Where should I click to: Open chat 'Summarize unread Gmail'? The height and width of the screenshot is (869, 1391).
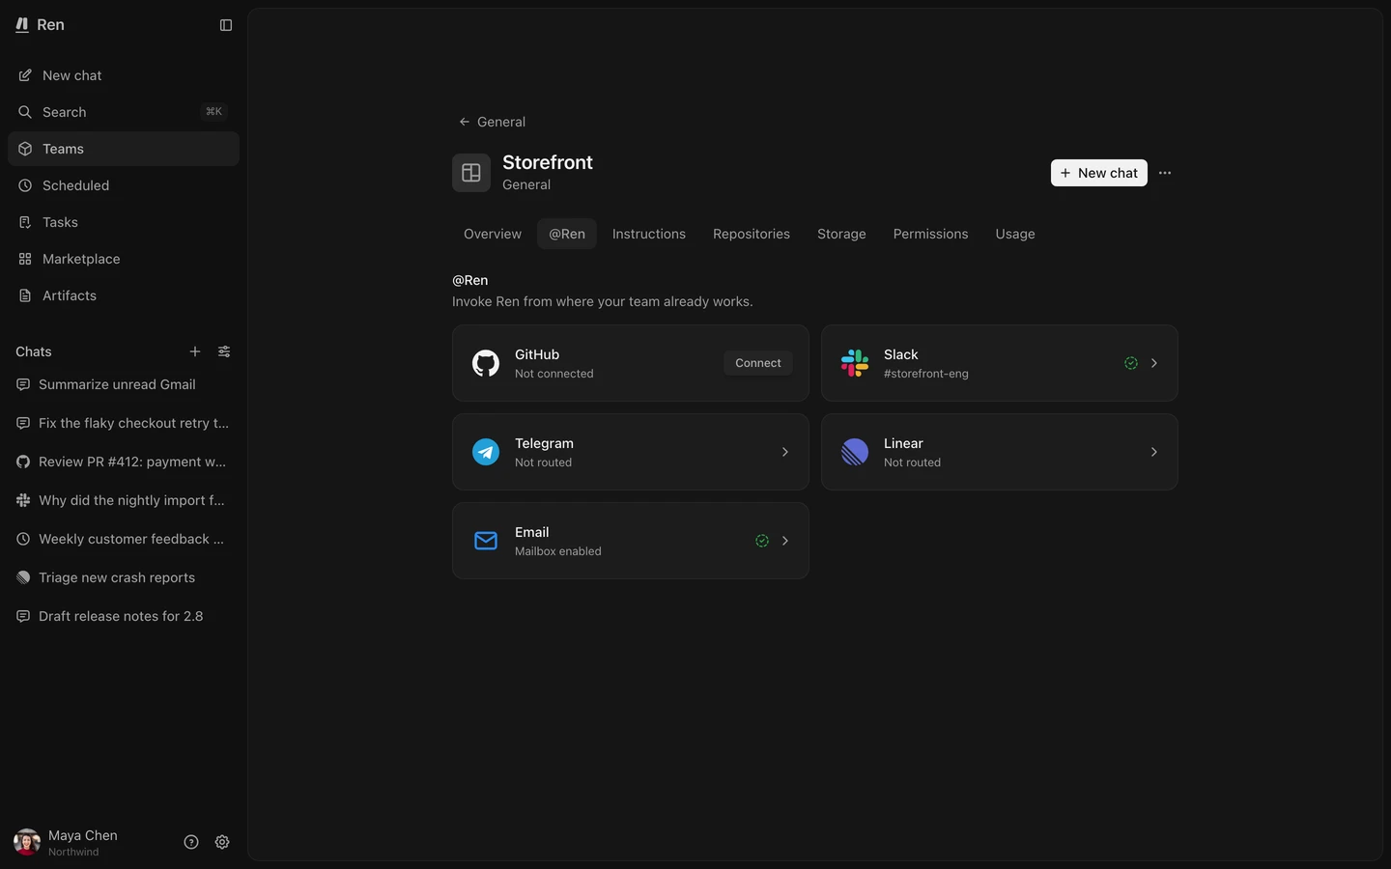[124, 384]
